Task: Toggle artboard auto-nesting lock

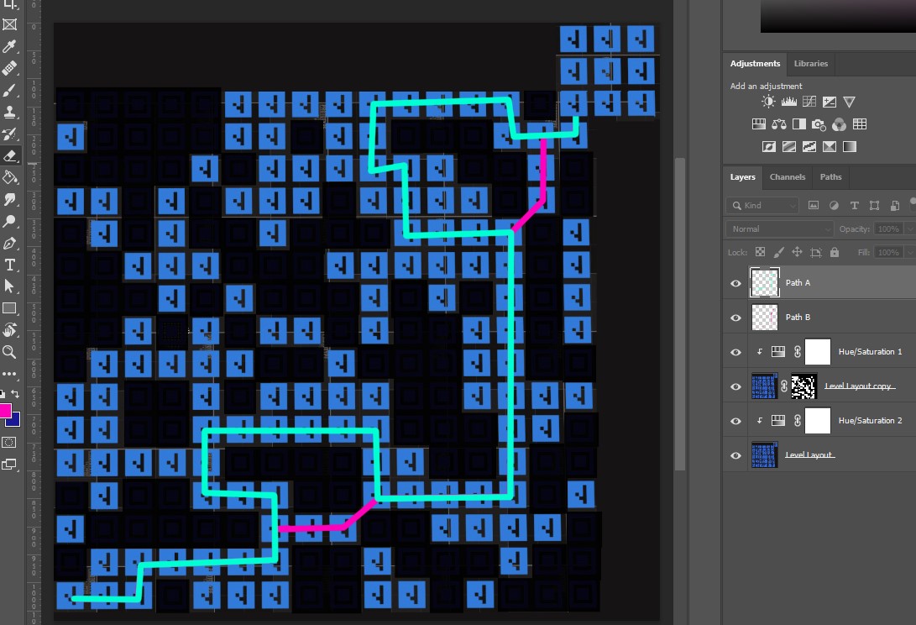Action: (x=816, y=252)
